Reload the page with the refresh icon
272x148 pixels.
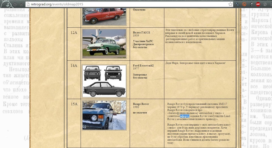15,4
